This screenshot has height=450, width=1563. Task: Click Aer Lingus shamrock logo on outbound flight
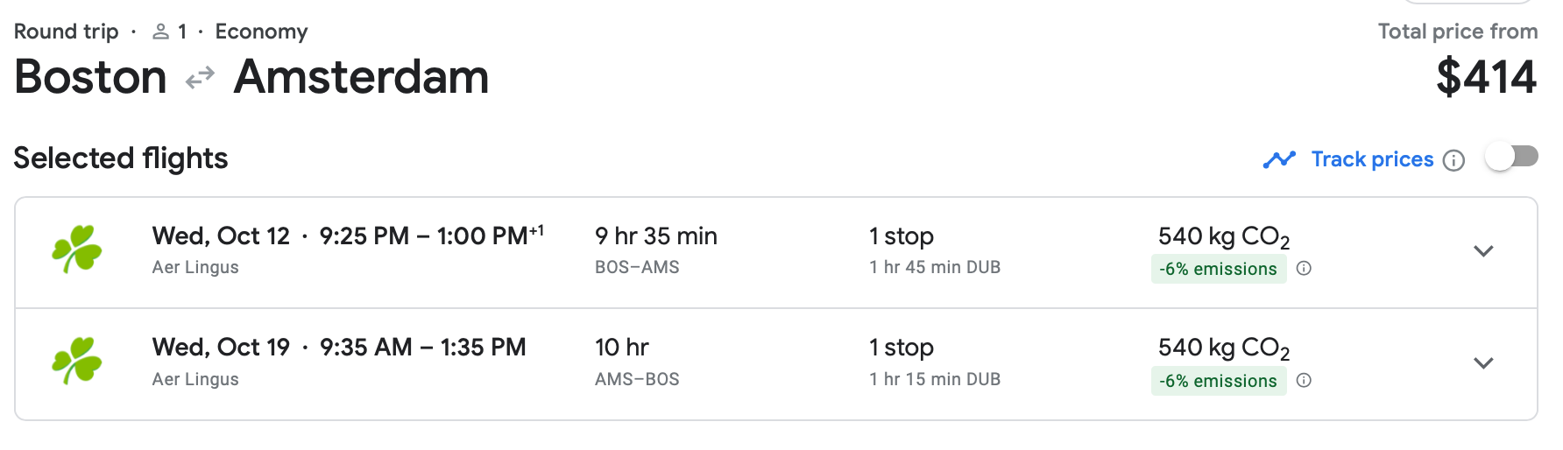[77, 250]
